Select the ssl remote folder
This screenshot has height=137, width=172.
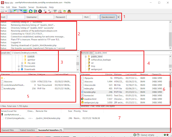coord(92,63)
